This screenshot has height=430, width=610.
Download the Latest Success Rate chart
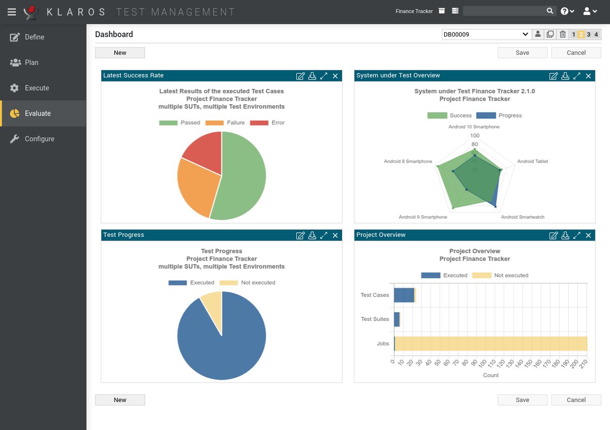[312, 76]
